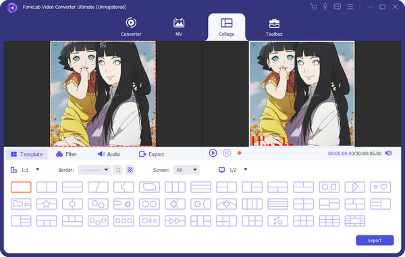Open the 1/2 display size dropdown
Image resolution: width=405 pixels, height=257 pixels.
(233, 170)
